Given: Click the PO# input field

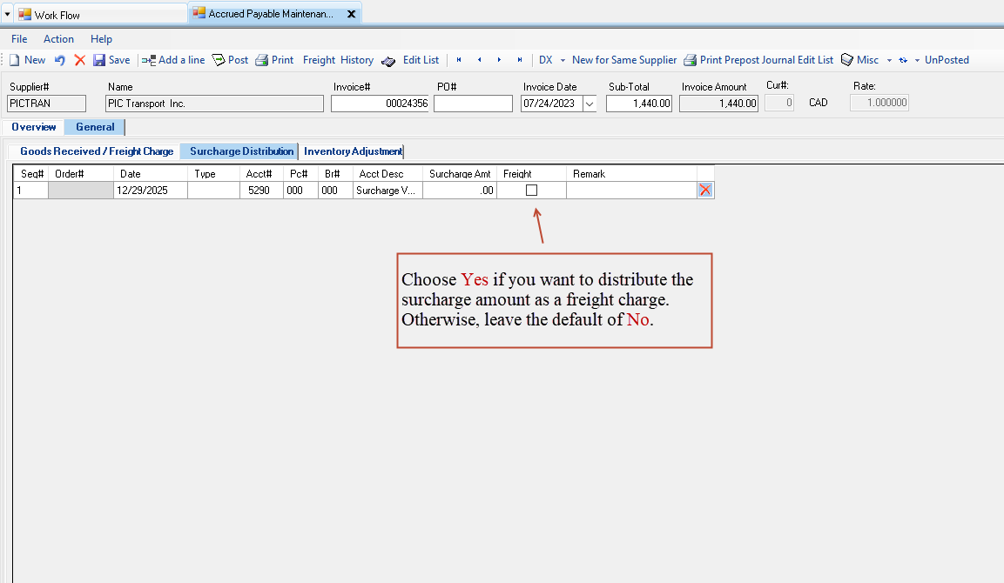Looking at the screenshot, I should 473,104.
